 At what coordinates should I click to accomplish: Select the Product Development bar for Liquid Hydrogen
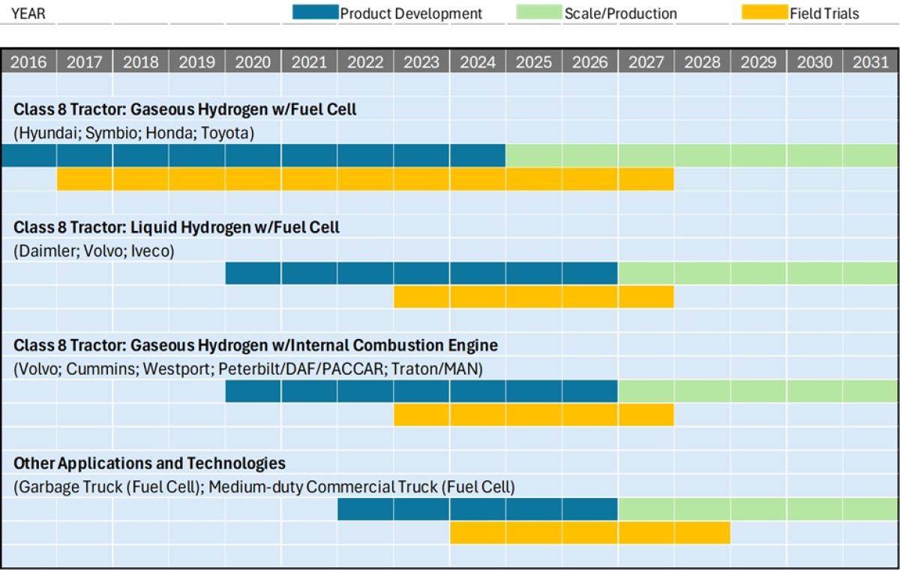(x=421, y=273)
